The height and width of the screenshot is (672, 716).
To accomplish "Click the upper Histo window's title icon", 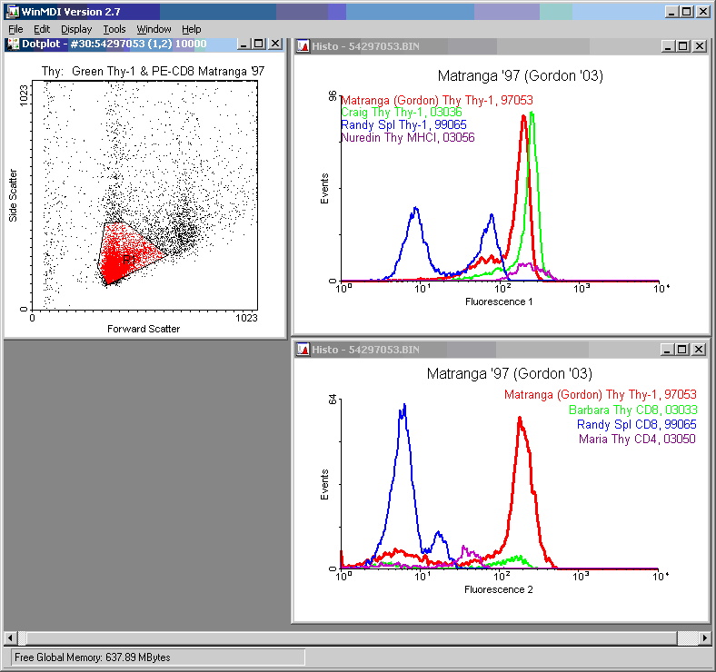I will [x=302, y=46].
